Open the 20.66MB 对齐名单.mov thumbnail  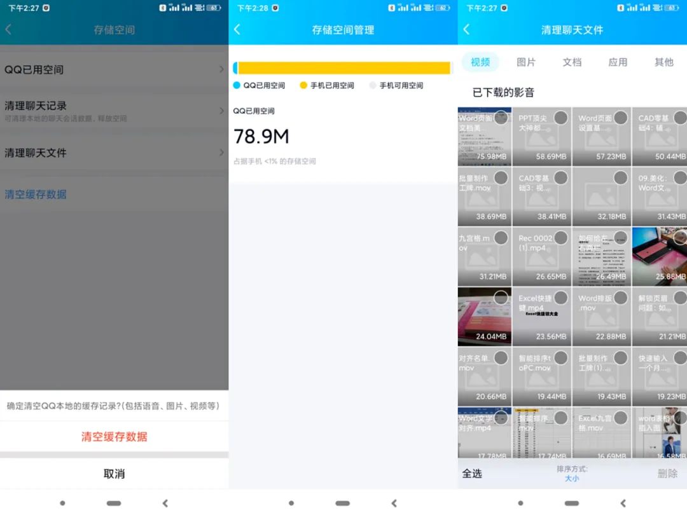(x=485, y=376)
